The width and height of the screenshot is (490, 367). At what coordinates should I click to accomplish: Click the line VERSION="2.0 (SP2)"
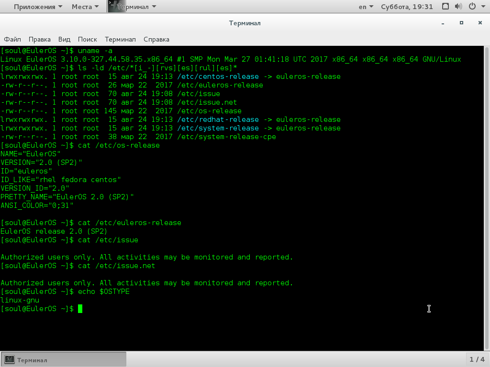[x=41, y=162]
